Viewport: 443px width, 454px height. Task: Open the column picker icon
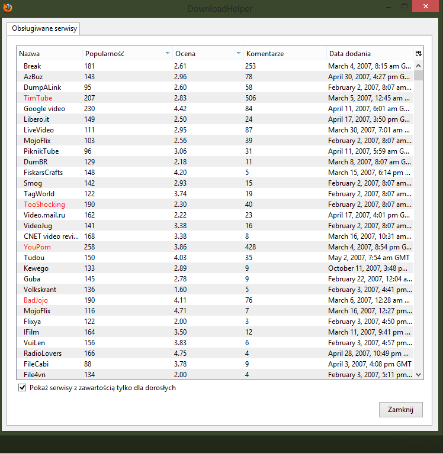[418, 53]
